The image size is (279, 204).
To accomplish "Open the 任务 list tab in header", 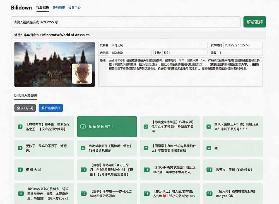I will pos(59,8).
